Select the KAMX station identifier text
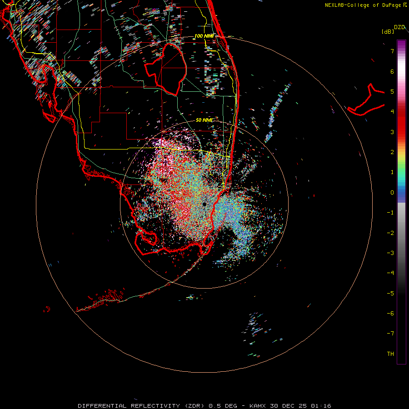The width and height of the screenshot is (409, 409). point(258,406)
